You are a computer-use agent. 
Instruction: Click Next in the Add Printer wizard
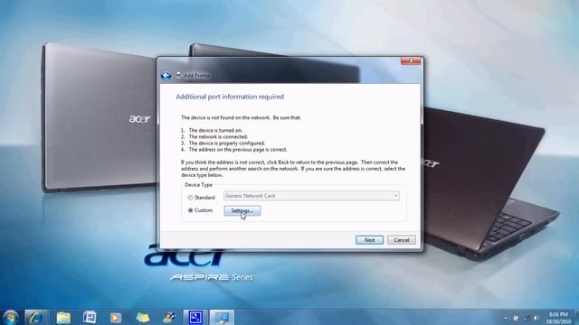coord(369,240)
